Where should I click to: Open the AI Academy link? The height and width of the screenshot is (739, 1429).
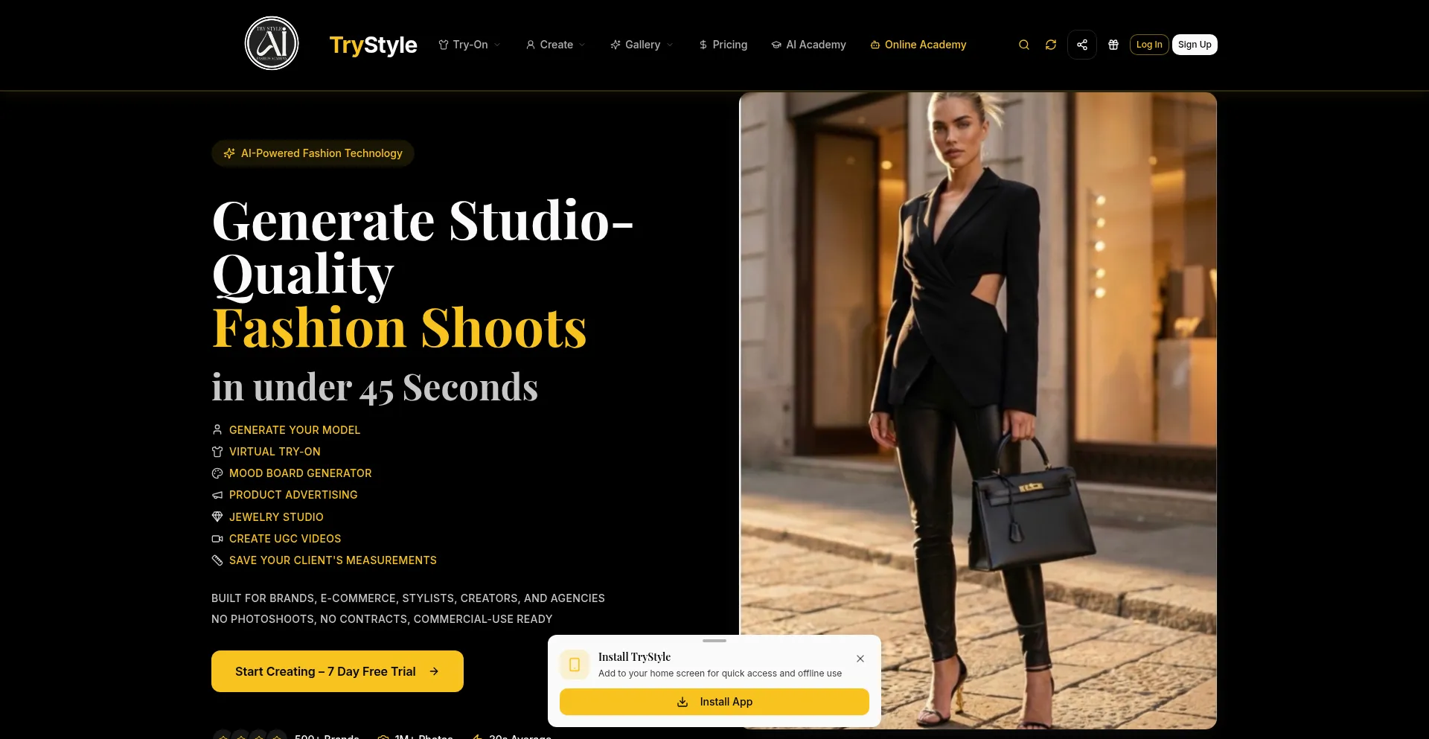(x=809, y=45)
